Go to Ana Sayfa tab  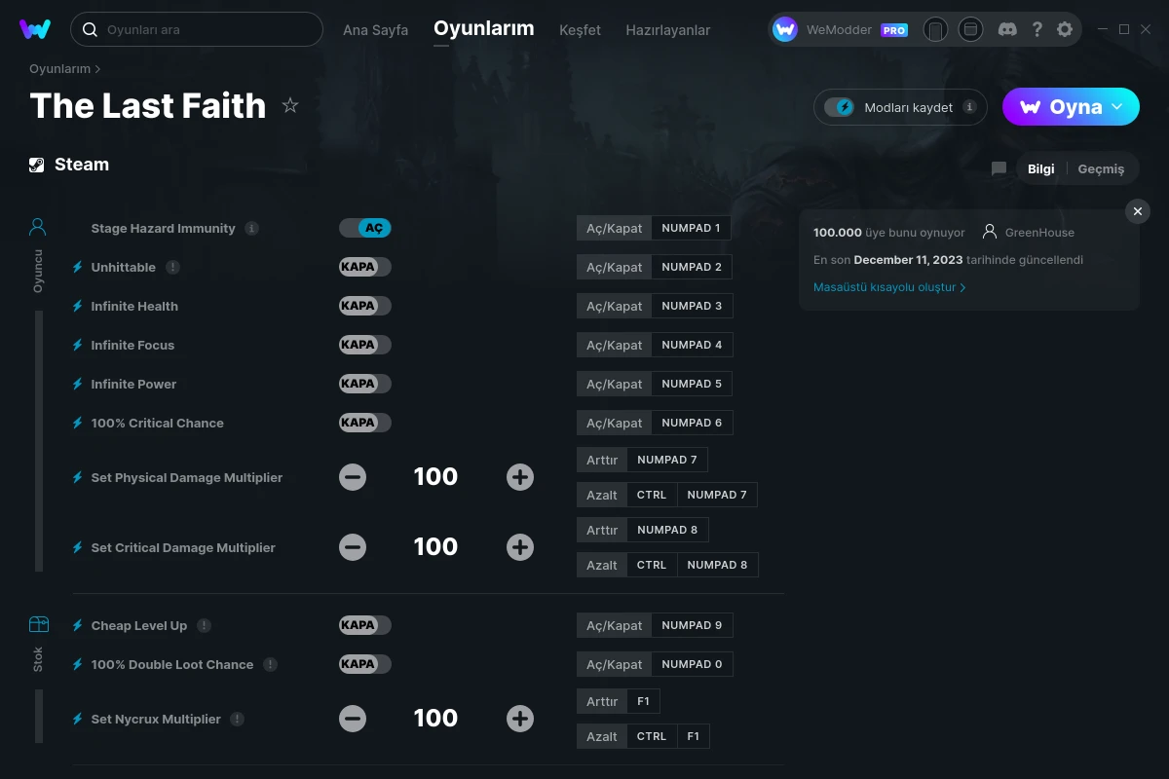tap(375, 30)
